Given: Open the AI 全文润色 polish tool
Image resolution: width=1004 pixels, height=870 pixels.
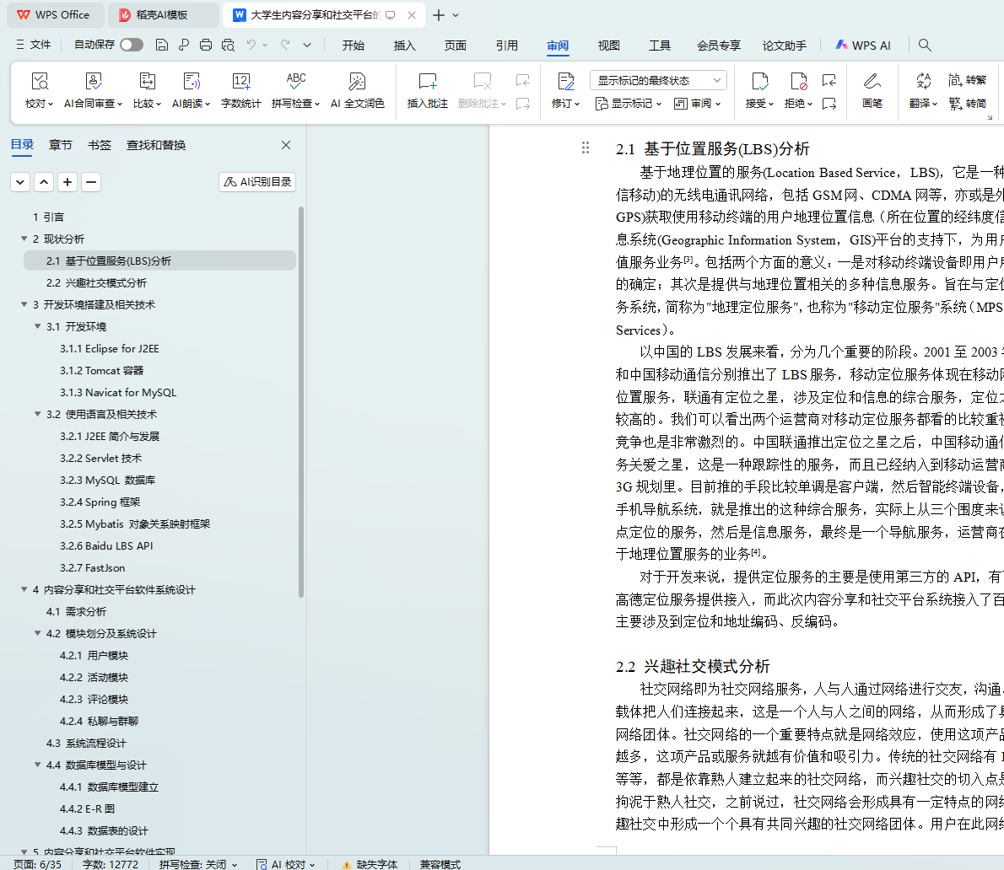Looking at the screenshot, I should click(x=357, y=90).
